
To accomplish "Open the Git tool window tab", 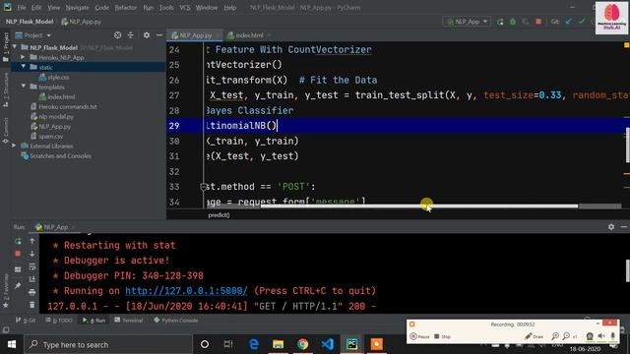I will point(26,321).
